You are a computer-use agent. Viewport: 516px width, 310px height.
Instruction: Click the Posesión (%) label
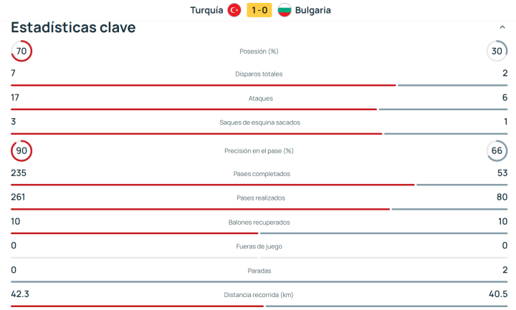[259, 52]
